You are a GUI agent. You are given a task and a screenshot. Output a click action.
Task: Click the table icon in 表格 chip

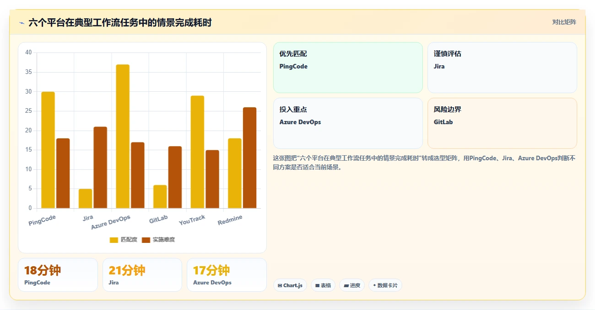click(x=317, y=285)
